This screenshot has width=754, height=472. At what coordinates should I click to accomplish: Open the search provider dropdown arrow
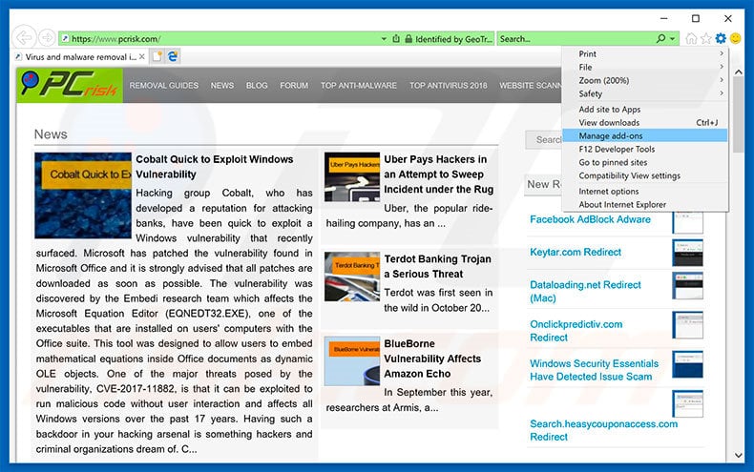pyautogui.click(x=672, y=39)
